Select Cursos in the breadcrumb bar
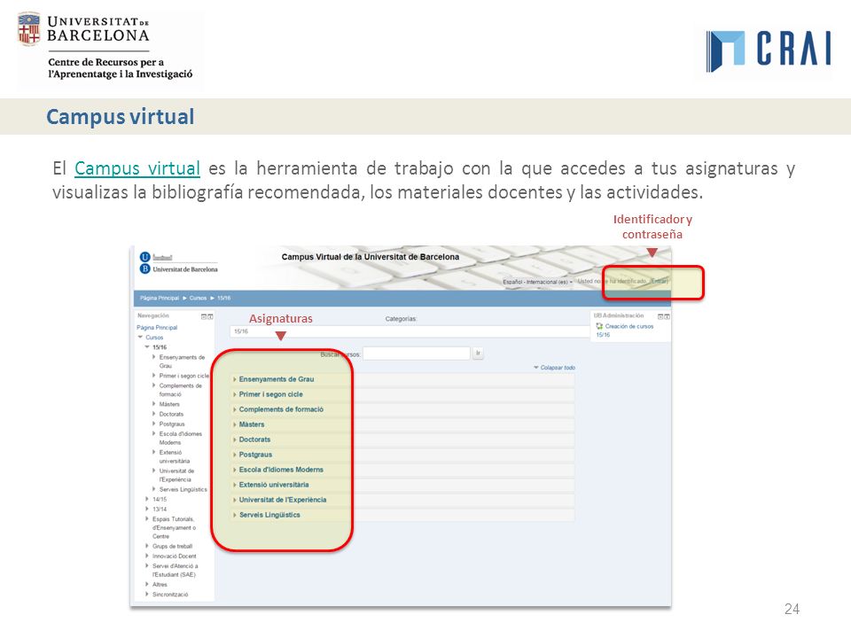Image resolution: width=851 pixels, height=638 pixels. click(198, 298)
